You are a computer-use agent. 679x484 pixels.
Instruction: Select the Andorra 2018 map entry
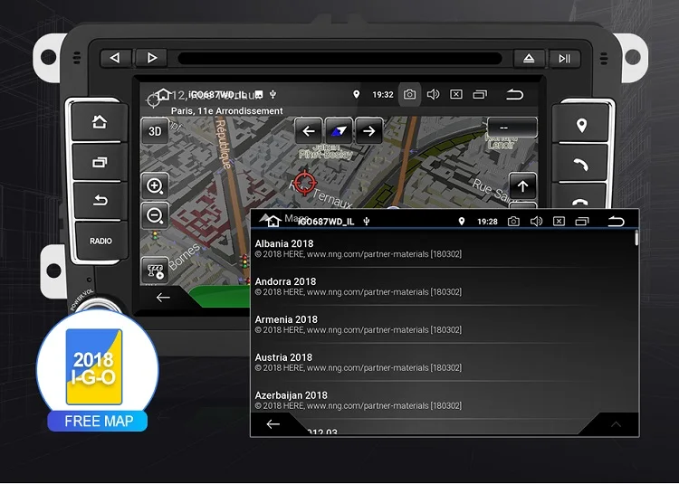[x=444, y=287]
